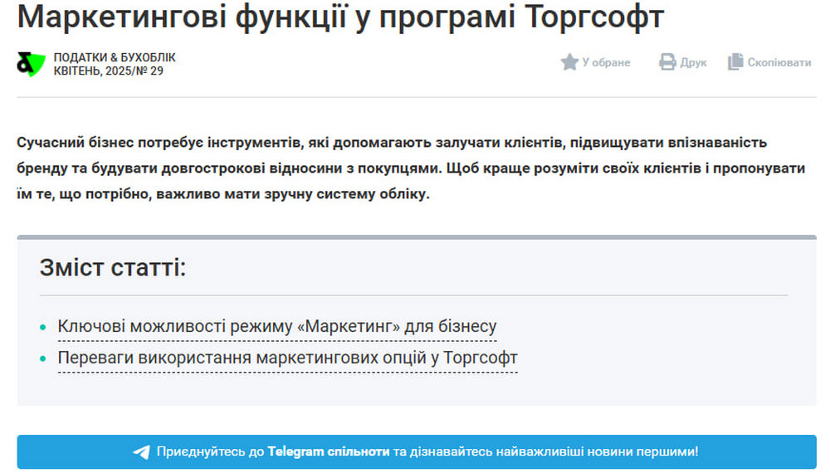Click the Зміст статті heading
Image resolution: width=830 pixels, height=473 pixels.
[x=113, y=268]
